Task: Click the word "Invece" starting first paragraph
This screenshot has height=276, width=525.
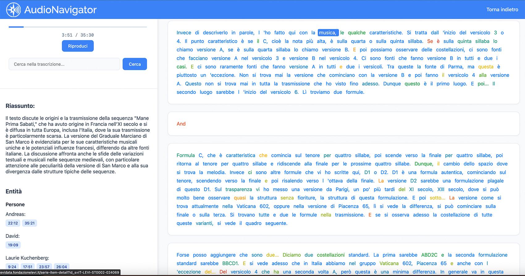Action: [184, 33]
